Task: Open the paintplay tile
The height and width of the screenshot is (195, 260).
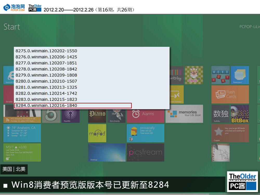Action: coord(177,75)
